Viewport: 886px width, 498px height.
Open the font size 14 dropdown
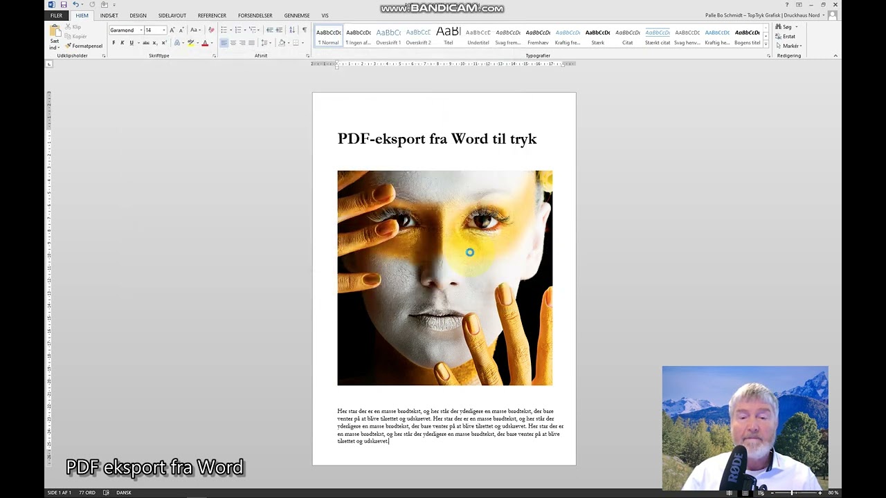coord(164,30)
